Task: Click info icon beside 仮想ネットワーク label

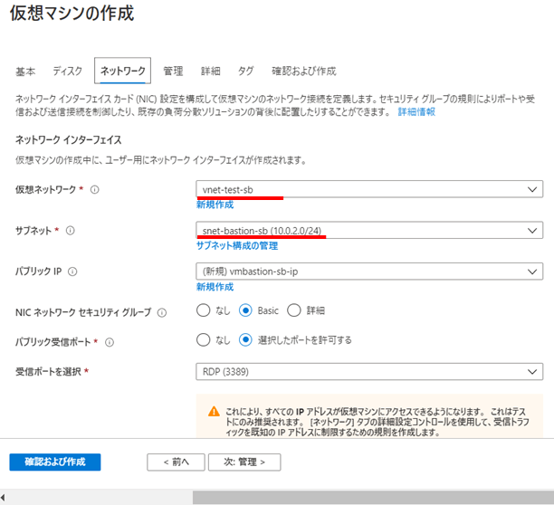Action: click(95, 189)
